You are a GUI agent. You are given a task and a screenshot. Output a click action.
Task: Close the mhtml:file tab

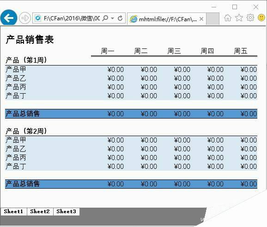coord(201,19)
